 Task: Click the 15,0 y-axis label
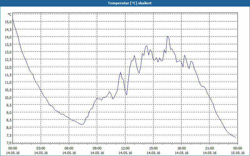(8, 22)
